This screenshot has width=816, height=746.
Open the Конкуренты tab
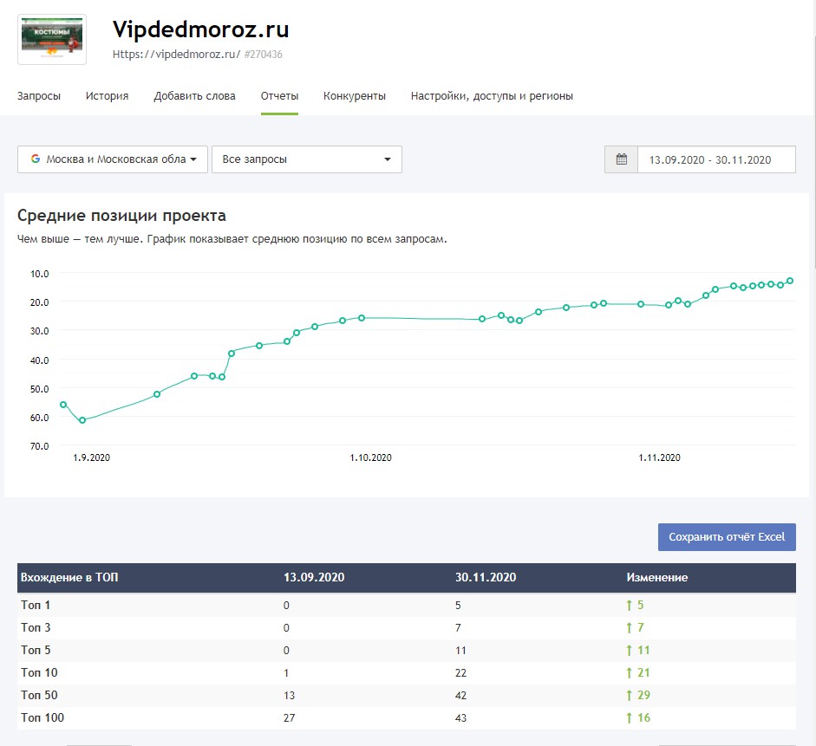(355, 96)
